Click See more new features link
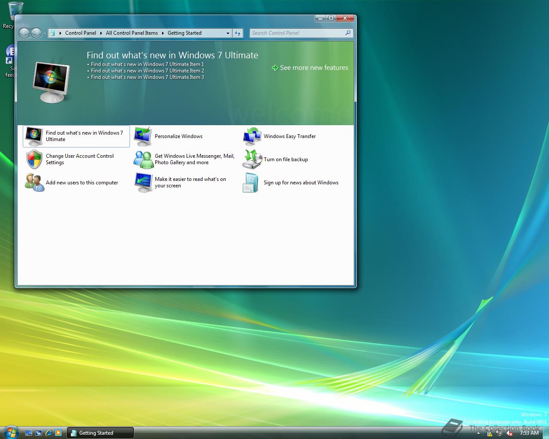The width and height of the screenshot is (549, 439). tap(314, 68)
